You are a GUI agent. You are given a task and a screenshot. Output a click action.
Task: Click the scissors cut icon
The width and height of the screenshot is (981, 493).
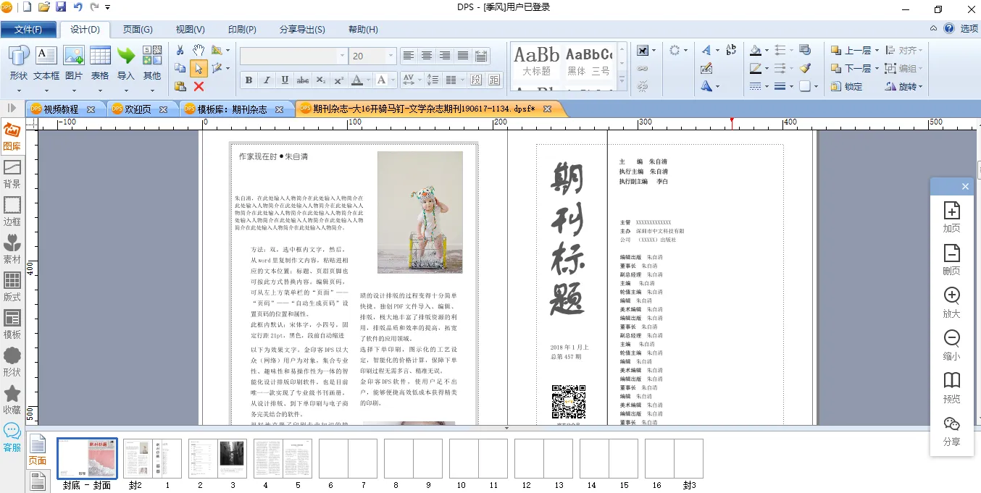pos(180,50)
